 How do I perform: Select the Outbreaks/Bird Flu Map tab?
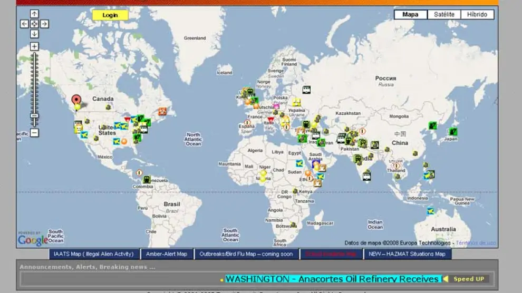[246, 254]
